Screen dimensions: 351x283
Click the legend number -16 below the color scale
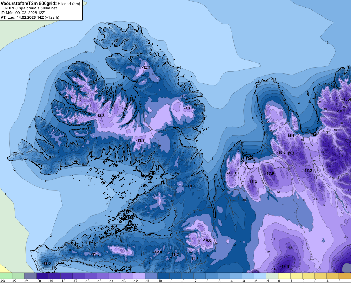pos(87,281)
